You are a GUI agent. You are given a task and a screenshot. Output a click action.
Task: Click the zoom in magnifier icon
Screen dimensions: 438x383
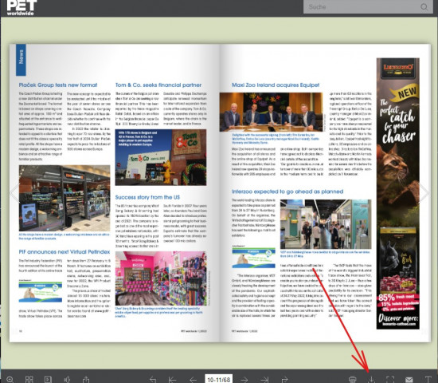pos(10,379)
